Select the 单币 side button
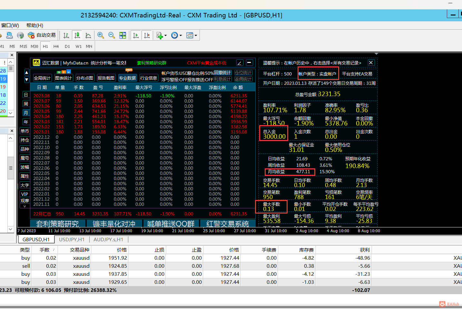This screenshot has width=462, height=309. 25,131
